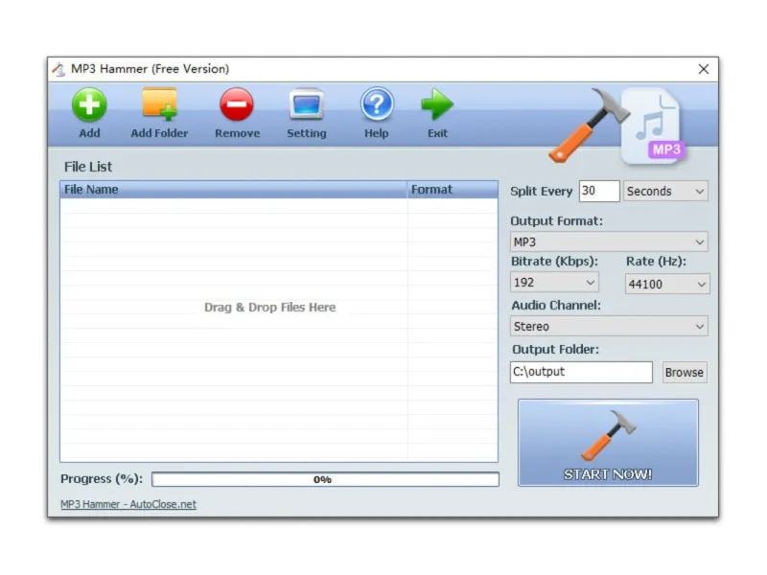Open the Output Format MP3 dropdown

[x=609, y=242]
